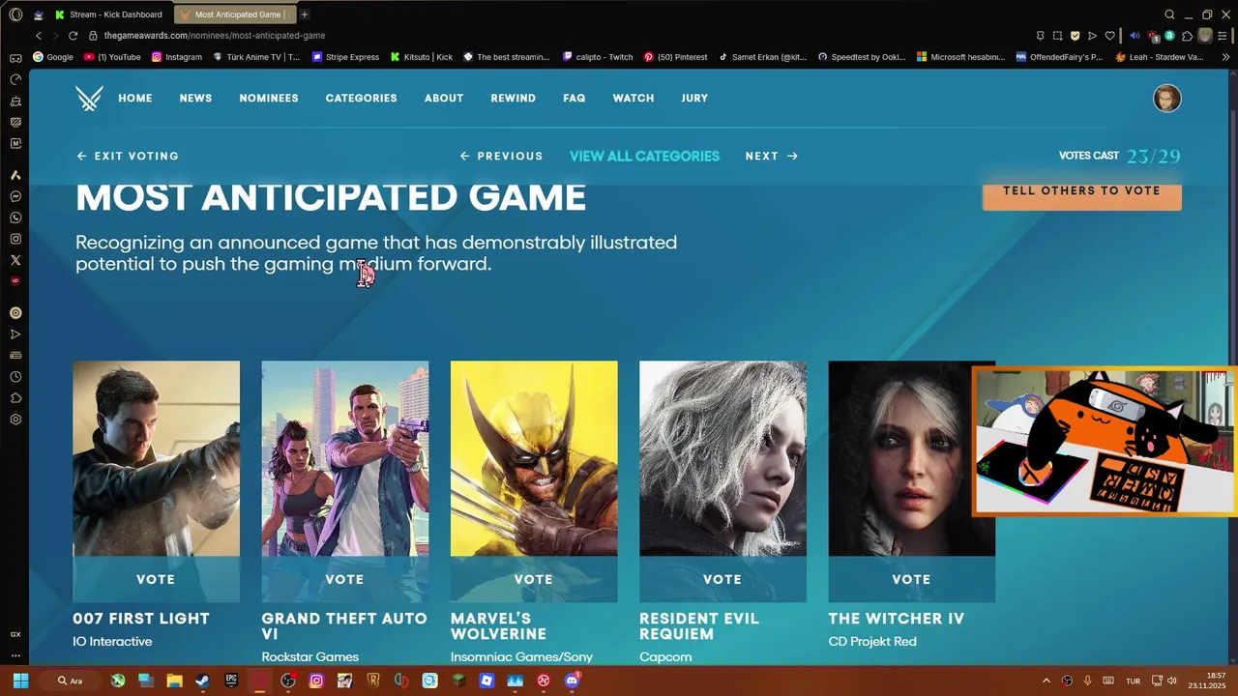
Task: Open OBS Studio from the taskbar
Action: [x=288, y=681]
